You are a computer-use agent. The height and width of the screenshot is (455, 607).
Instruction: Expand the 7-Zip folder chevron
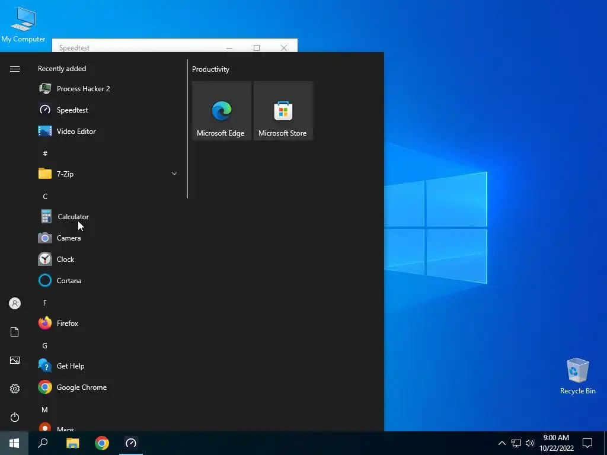[174, 174]
